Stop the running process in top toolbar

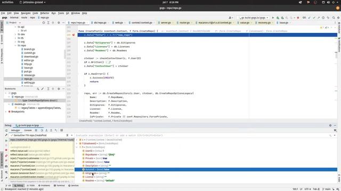pyautogui.click(x=298, y=18)
